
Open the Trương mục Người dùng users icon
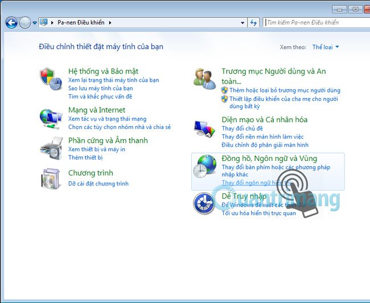point(204,79)
